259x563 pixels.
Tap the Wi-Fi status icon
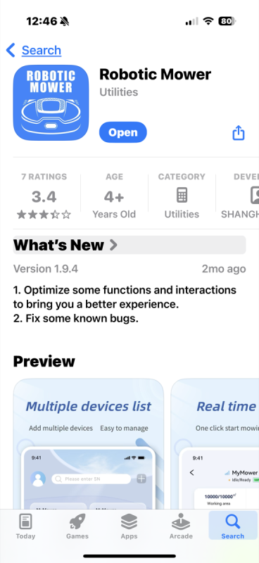pyautogui.click(x=208, y=21)
